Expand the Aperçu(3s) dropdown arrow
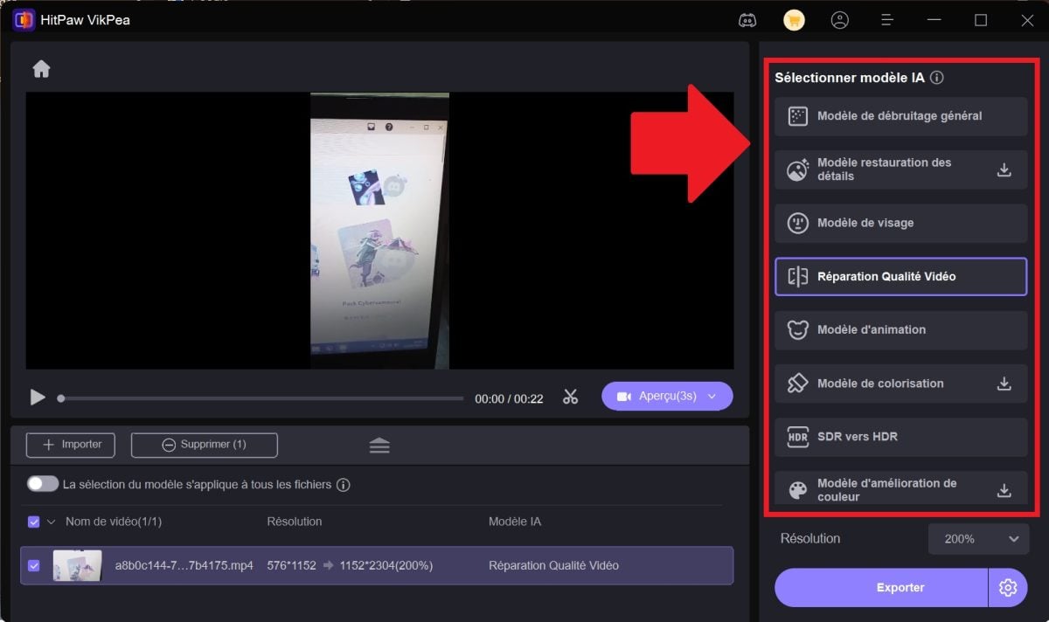The height and width of the screenshot is (622, 1049). coord(712,397)
